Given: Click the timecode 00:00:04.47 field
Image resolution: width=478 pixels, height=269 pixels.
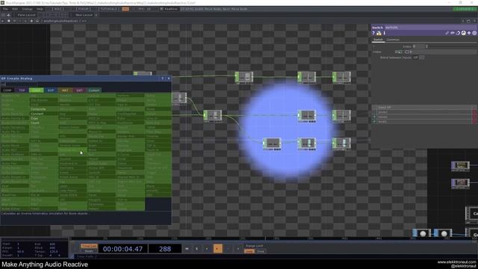Looking at the screenshot, I should [x=122, y=249].
